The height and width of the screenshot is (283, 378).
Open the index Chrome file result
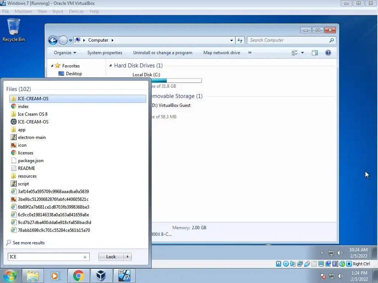78,106
